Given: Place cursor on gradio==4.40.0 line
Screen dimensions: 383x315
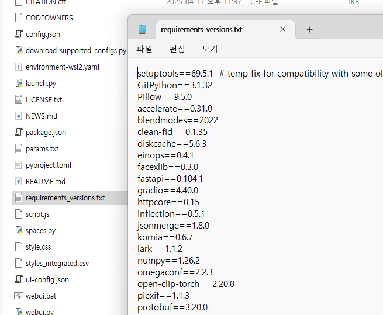Looking at the screenshot, I should 168,191.
